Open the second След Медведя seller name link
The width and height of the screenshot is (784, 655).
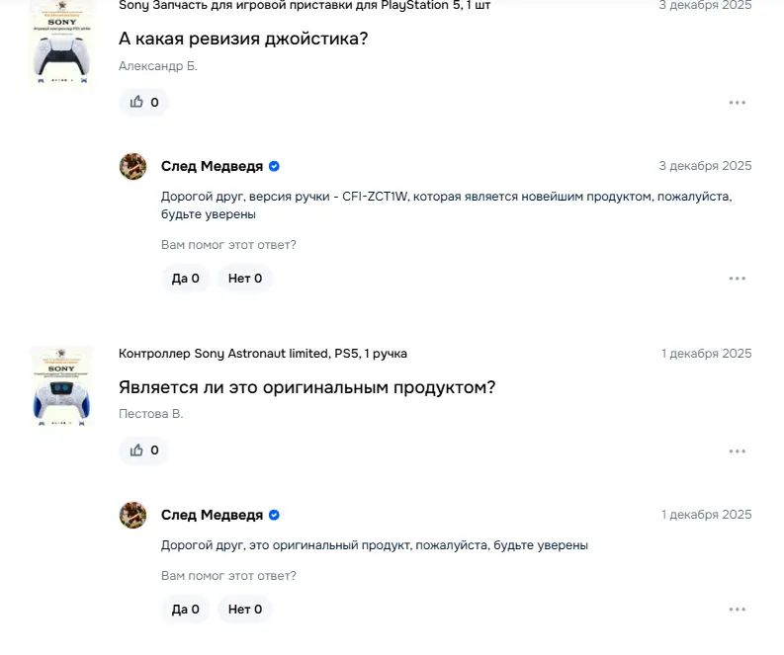pyautogui.click(x=212, y=515)
